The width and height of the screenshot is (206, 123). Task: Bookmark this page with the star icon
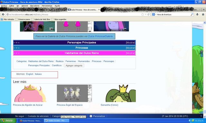(x=143, y=14)
